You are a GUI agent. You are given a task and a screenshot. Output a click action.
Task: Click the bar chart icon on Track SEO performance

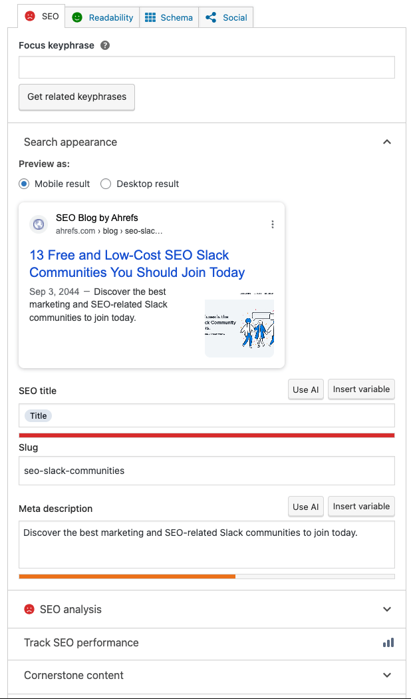tap(388, 643)
